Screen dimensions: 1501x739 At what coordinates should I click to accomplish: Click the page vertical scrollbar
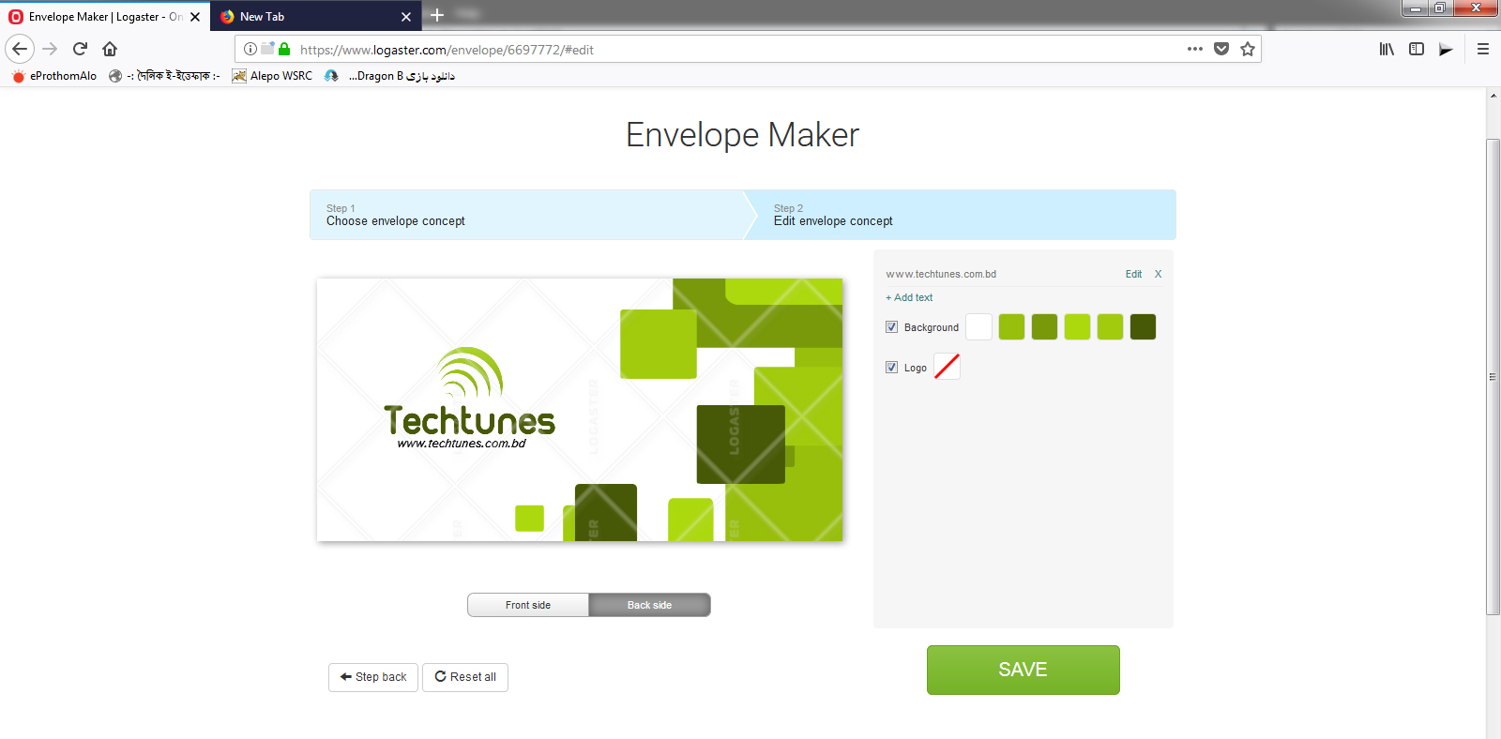(1493, 376)
